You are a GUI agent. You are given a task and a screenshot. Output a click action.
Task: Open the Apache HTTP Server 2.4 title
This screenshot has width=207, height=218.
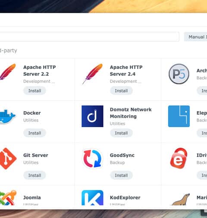126,71
